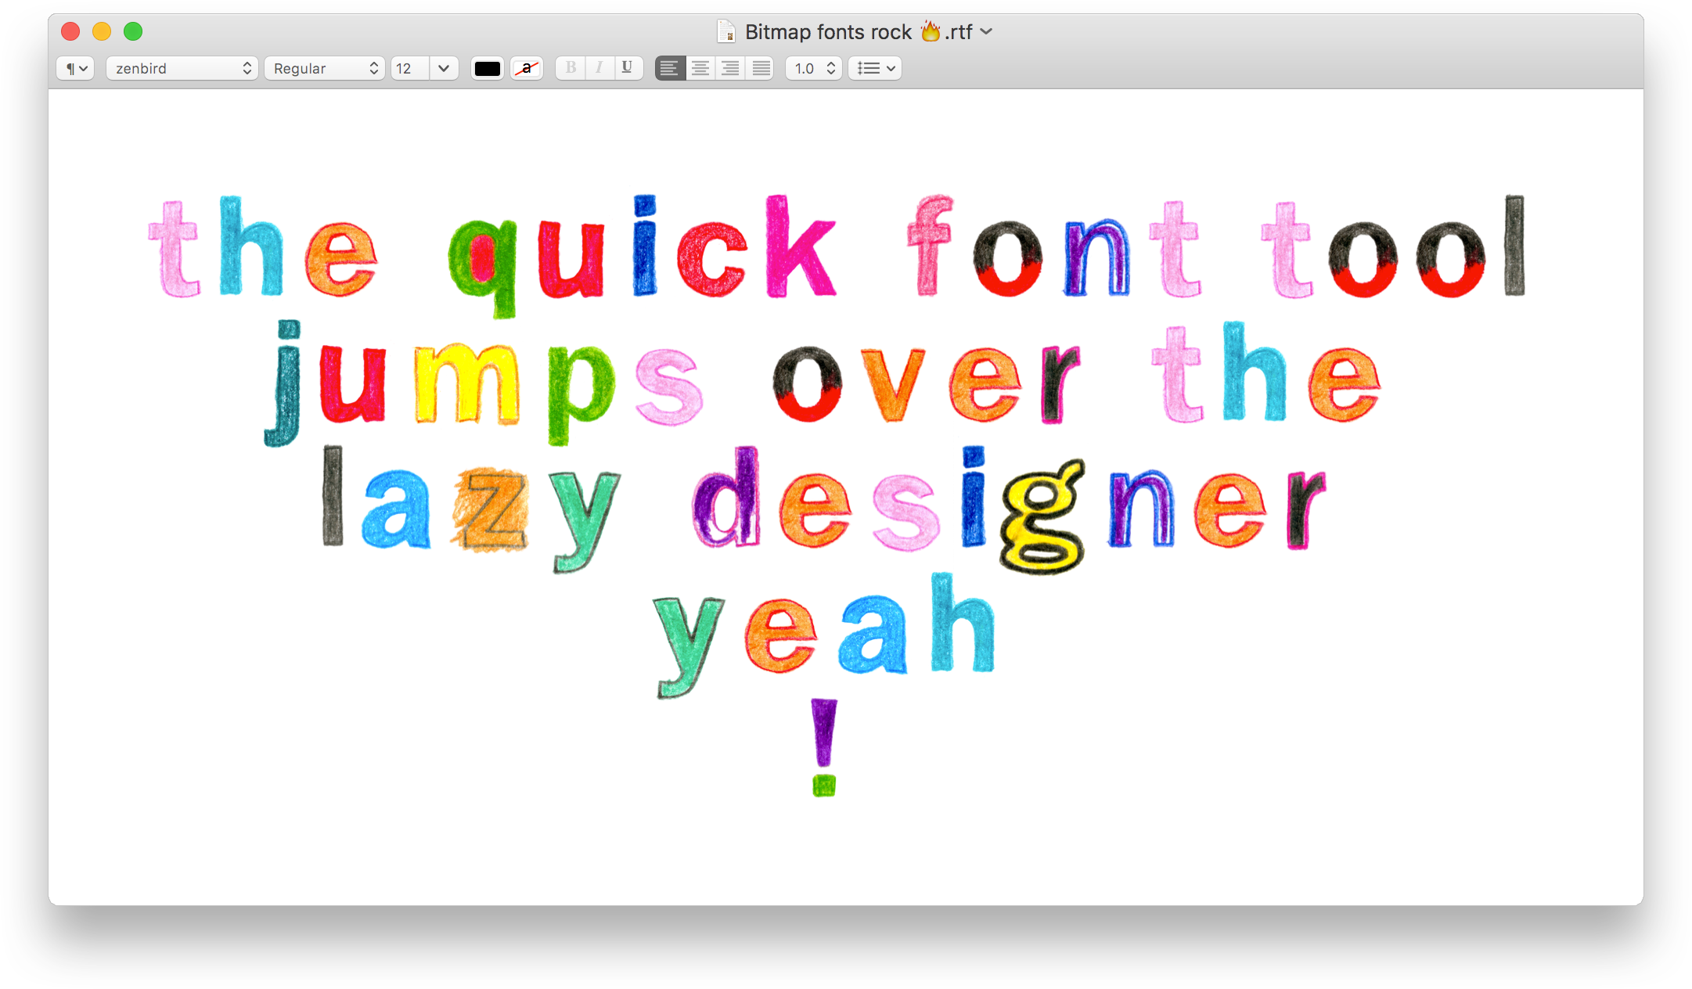The image size is (1692, 989).
Task: Open the list bullet style control
Action: coord(874,68)
